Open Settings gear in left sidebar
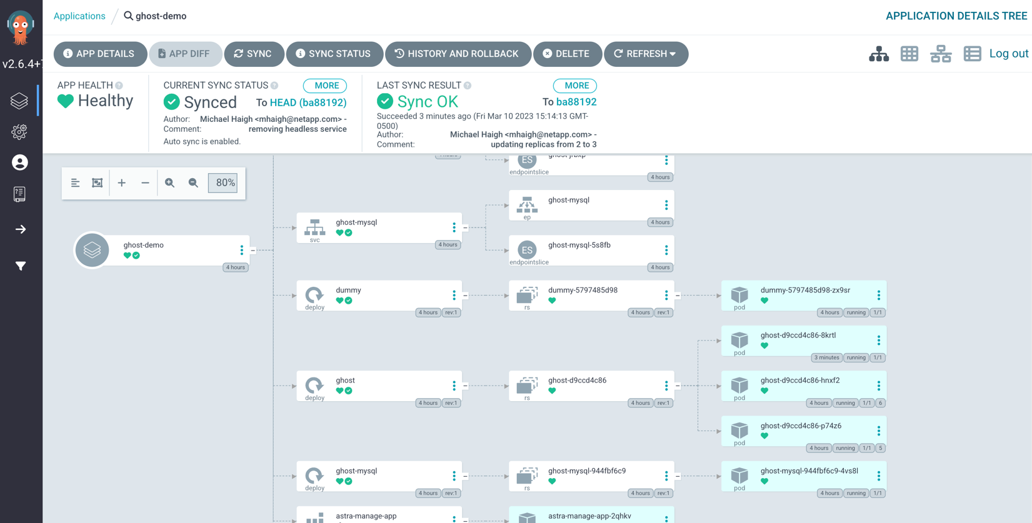1032x523 pixels. [x=20, y=132]
